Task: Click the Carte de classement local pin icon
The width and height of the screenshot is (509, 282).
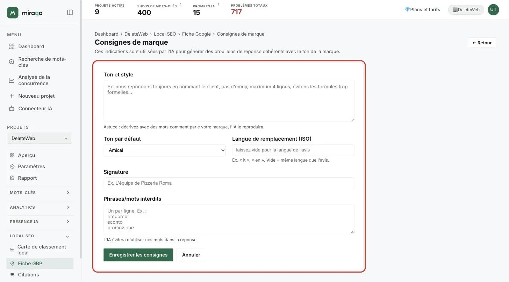Action: click(x=12, y=250)
